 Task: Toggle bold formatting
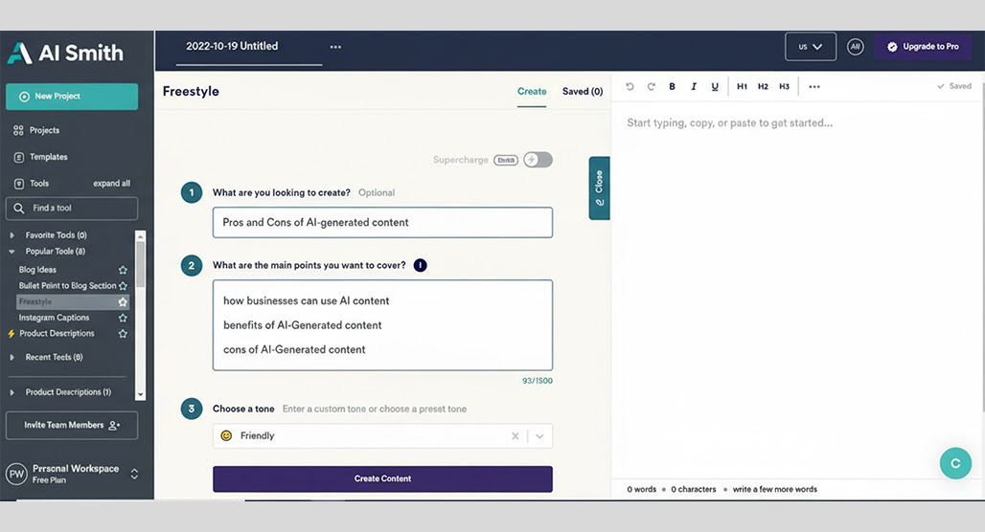pyautogui.click(x=673, y=86)
